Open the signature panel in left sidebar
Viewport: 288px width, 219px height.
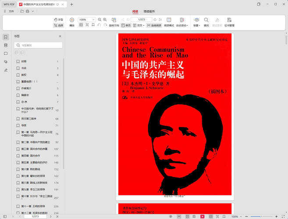(6, 70)
